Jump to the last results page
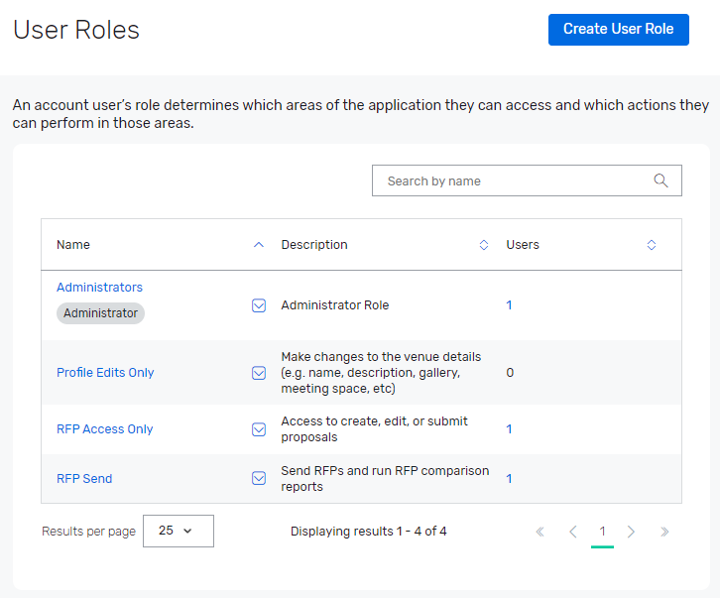The width and height of the screenshot is (720, 598). 664,532
